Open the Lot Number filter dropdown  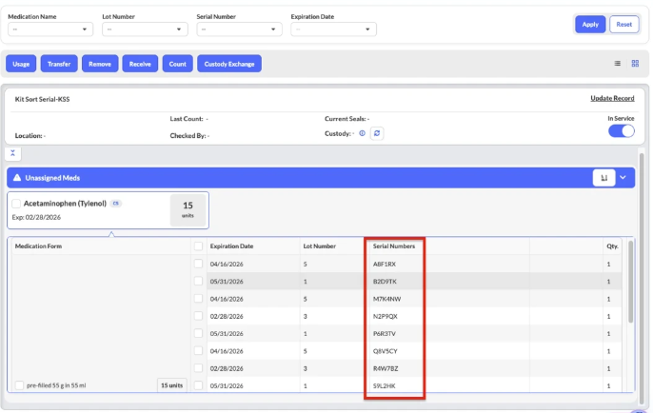pos(143,29)
